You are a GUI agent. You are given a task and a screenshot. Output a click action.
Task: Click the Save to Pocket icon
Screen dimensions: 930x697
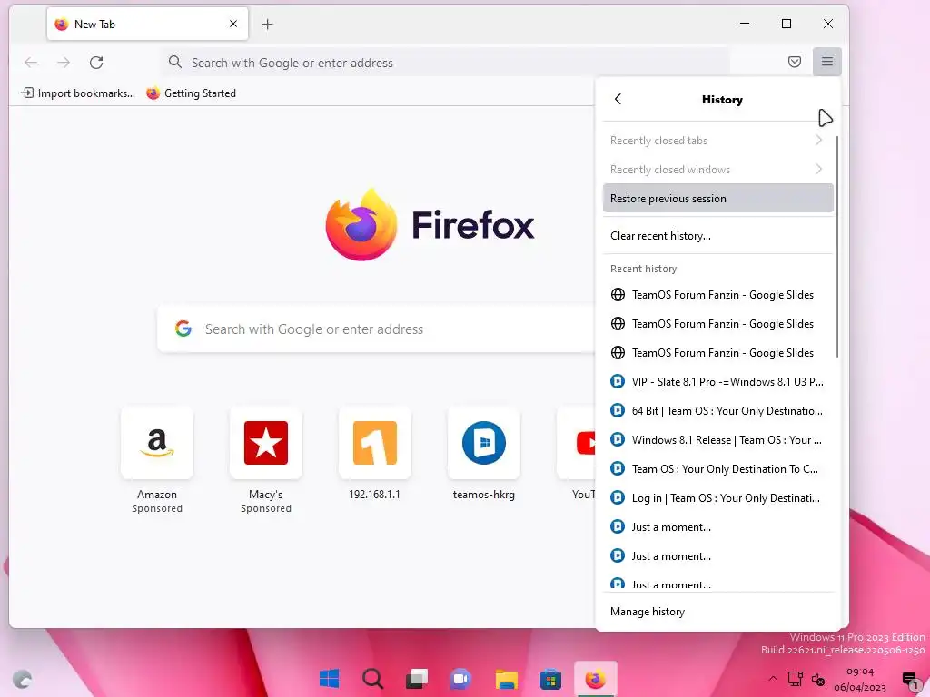(x=794, y=62)
